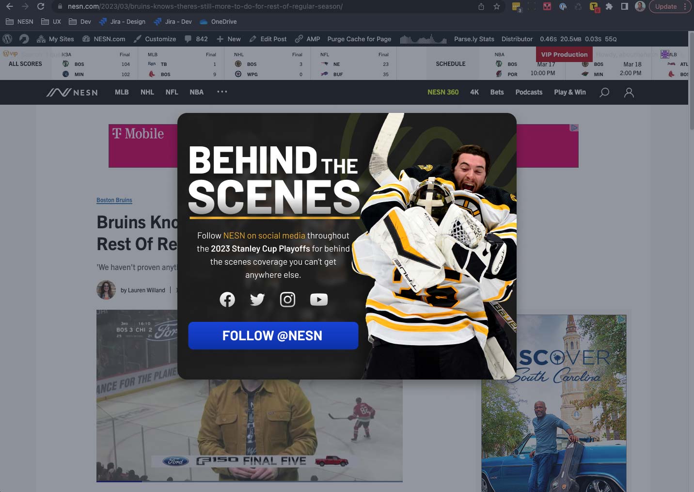Viewport: 694px width, 492px height.
Task: Open the New content dropdown
Action: pos(229,39)
